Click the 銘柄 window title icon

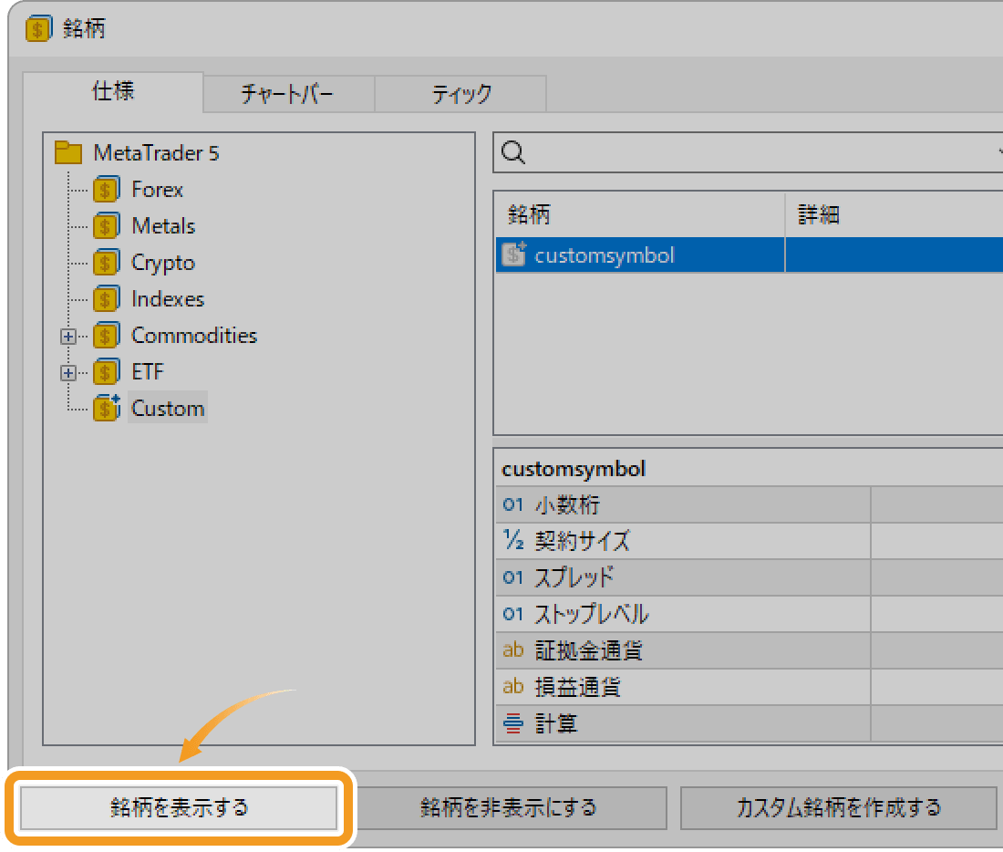tap(38, 29)
